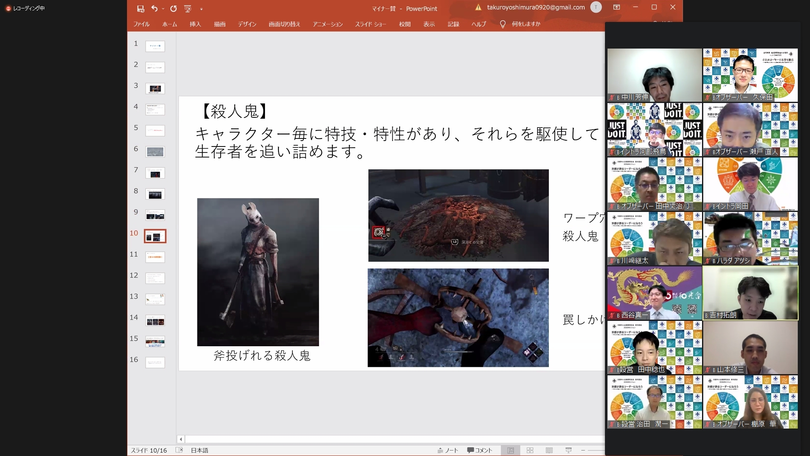
Task: Select slide 13 thumbnail
Action: [x=155, y=299]
